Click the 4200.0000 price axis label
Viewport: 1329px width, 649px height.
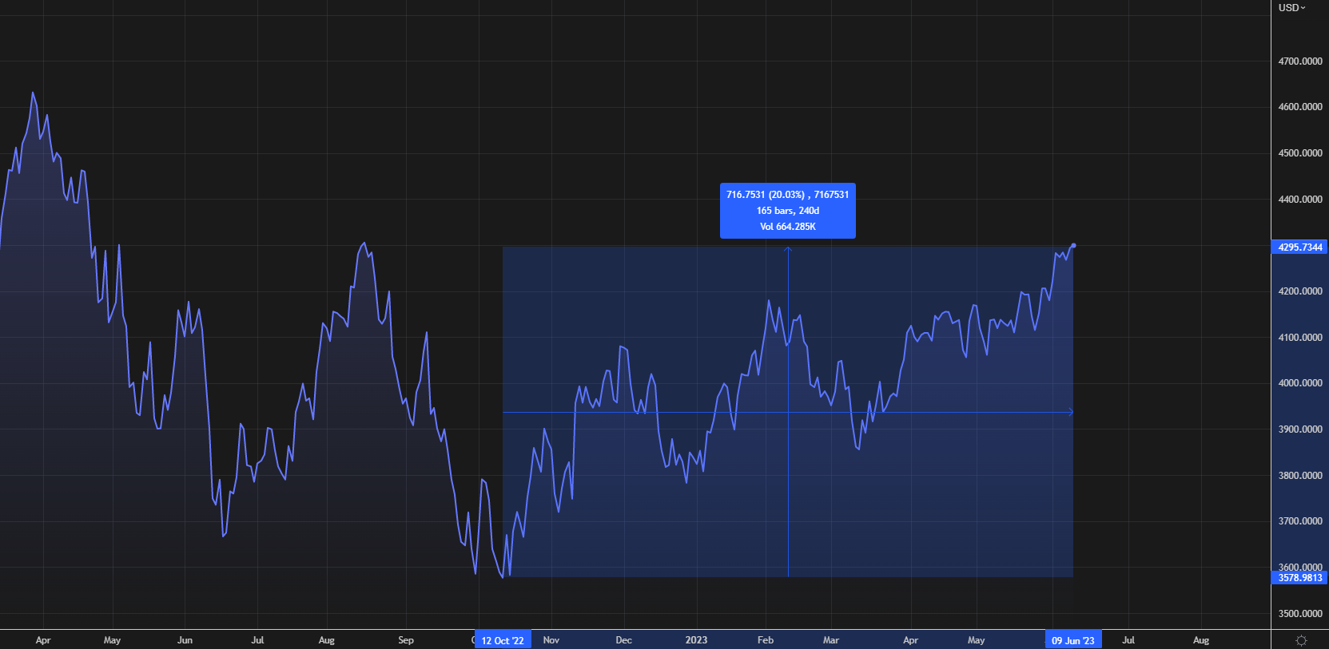[1300, 291]
